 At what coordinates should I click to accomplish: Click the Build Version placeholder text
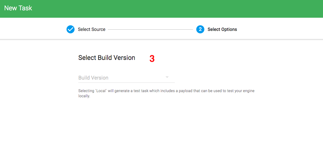pyautogui.click(x=93, y=78)
